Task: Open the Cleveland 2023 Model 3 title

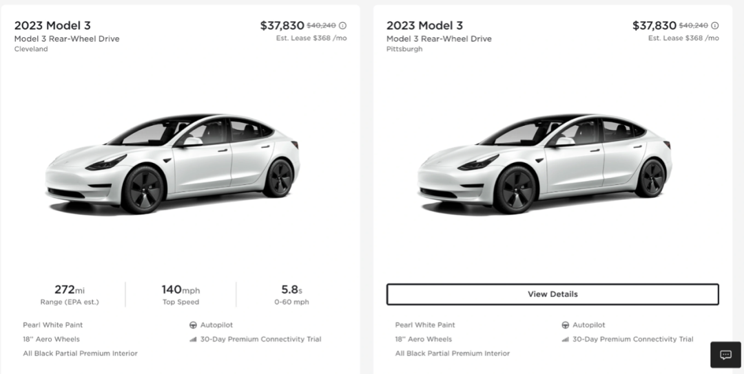Action: pos(52,25)
